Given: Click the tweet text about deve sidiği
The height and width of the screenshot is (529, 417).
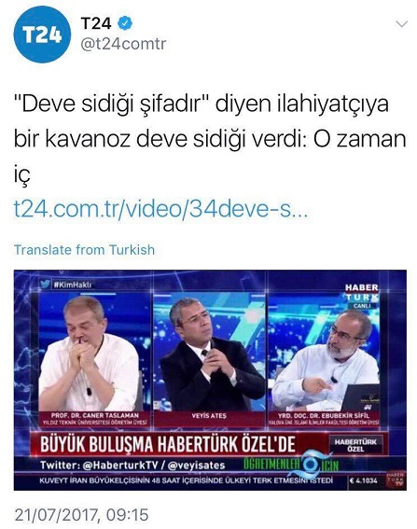Looking at the screenshot, I should coord(209,139).
